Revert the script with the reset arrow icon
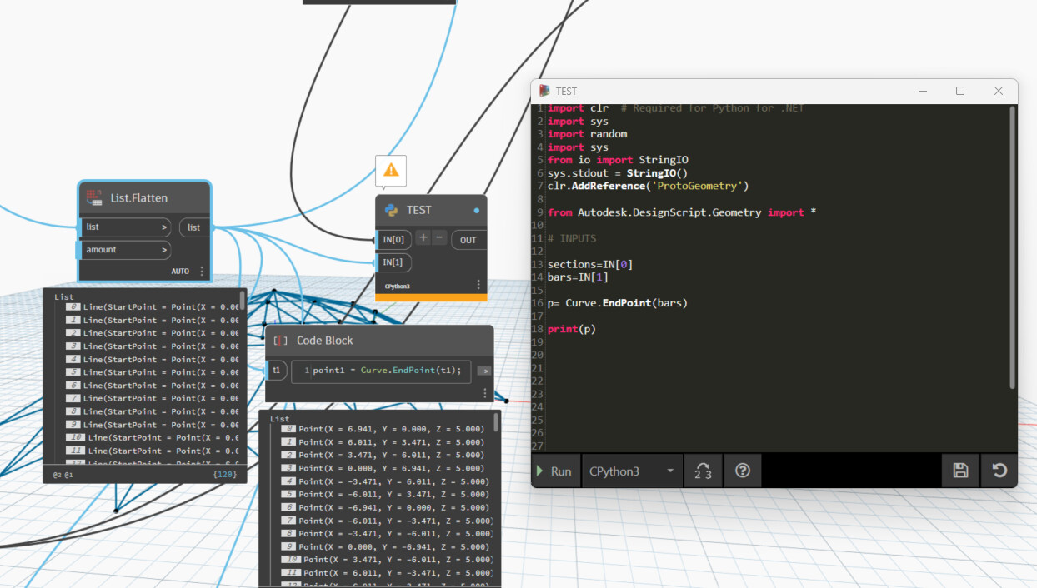This screenshot has height=588, width=1037. click(999, 471)
